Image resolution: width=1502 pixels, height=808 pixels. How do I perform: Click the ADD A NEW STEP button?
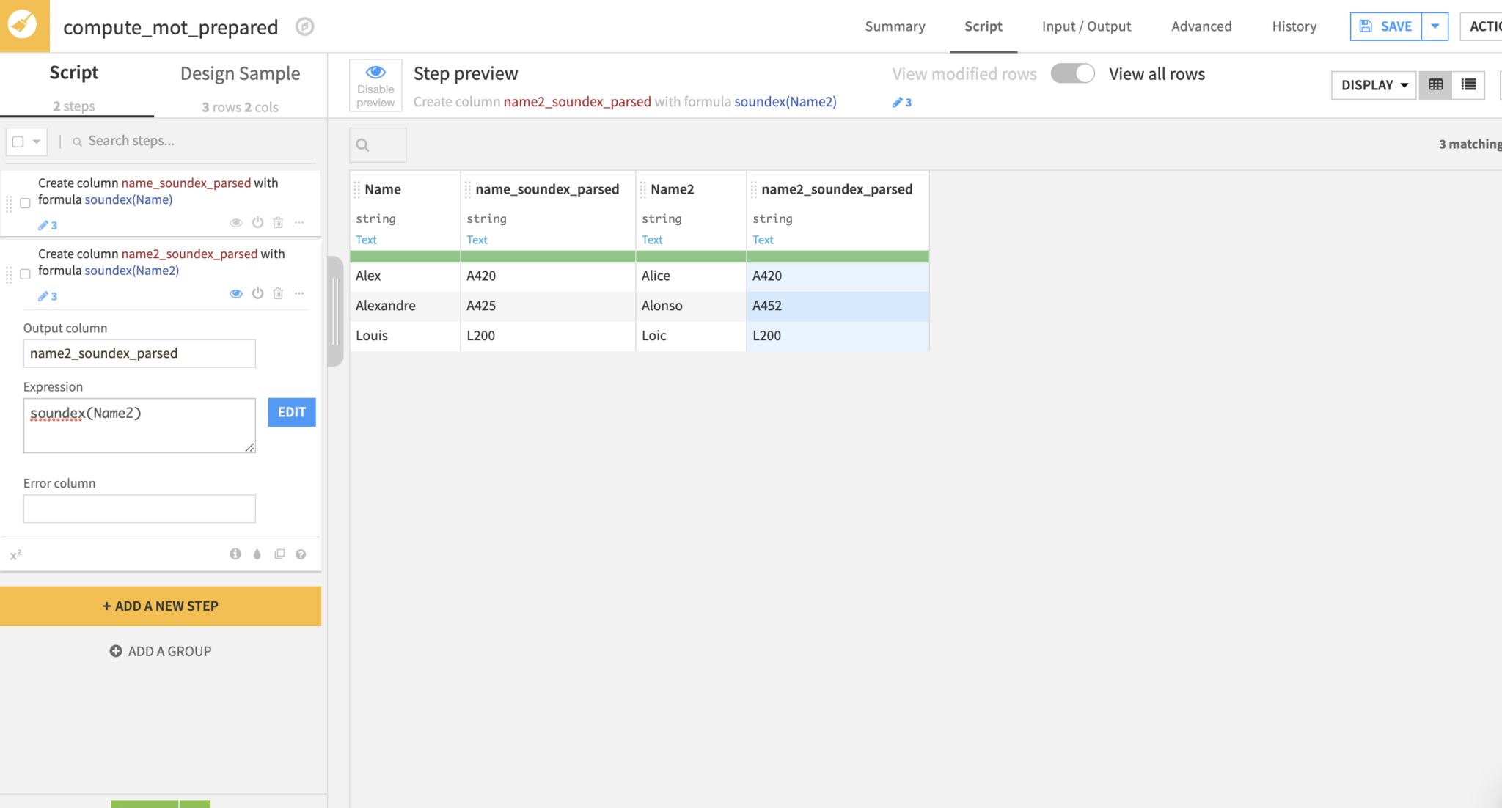161,606
